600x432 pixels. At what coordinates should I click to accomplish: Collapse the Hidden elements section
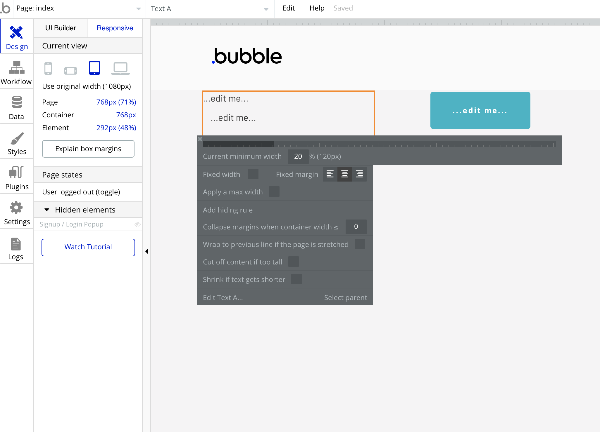pyautogui.click(x=47, y=210)
